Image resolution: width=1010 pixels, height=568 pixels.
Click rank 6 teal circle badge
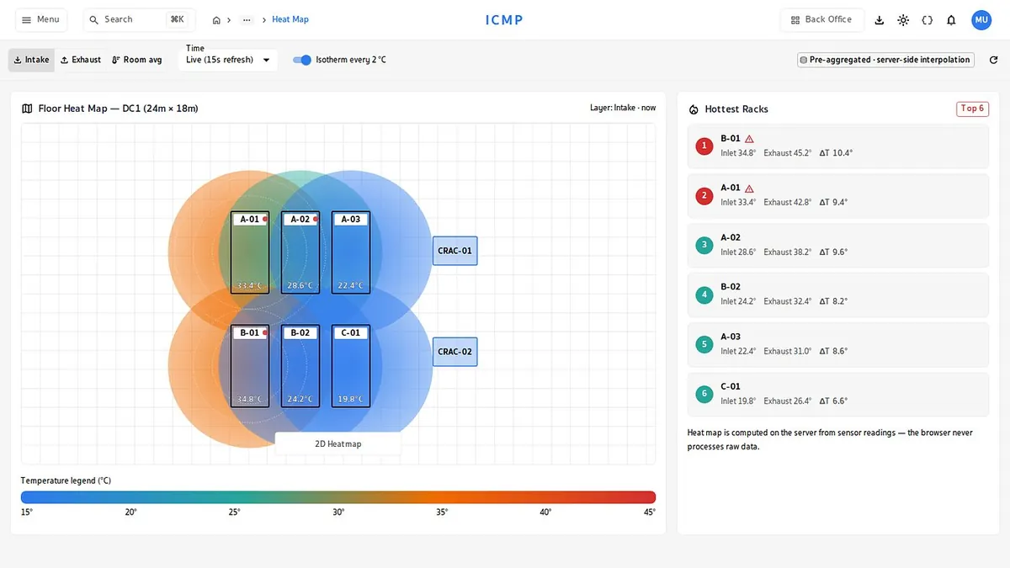tap(704, 394)
